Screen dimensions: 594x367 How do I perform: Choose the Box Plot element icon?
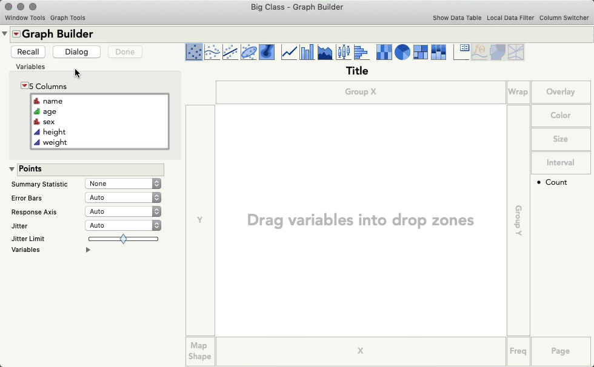343,52
